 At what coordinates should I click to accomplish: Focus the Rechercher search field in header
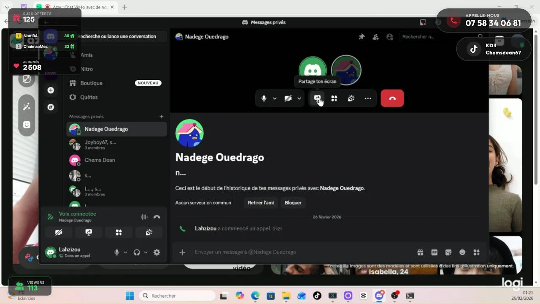[x=441, y=37]
